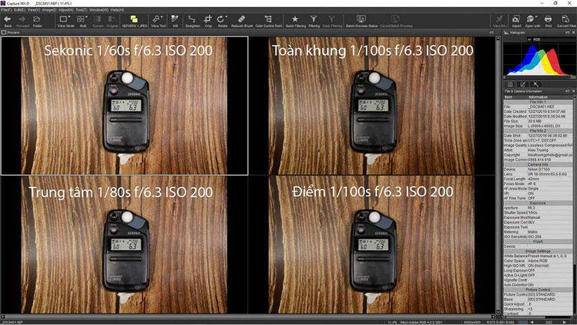Viewport: 577px width, 325px height.
Task: Collapse the Flash section header
Action: tap(538, 241)
